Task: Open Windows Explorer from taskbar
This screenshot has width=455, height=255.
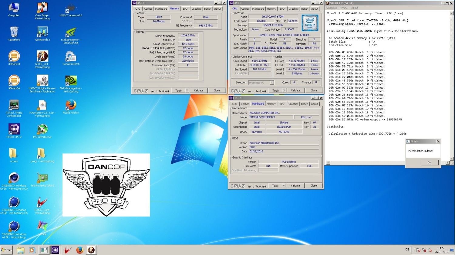Action: (x=20, y=250)
